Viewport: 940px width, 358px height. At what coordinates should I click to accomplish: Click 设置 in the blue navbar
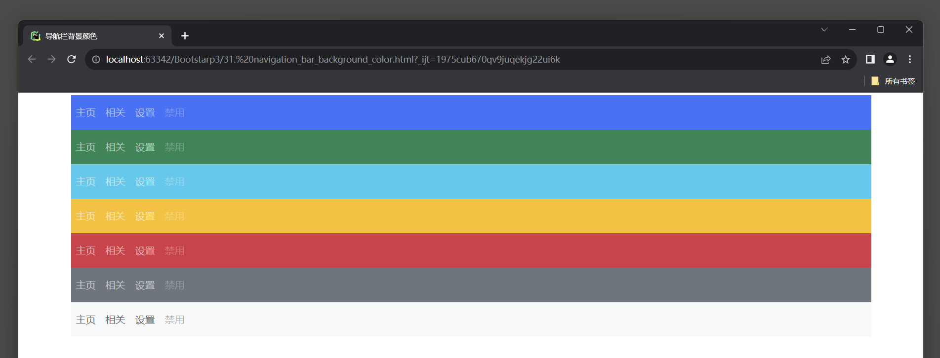(x=145, y=113)
